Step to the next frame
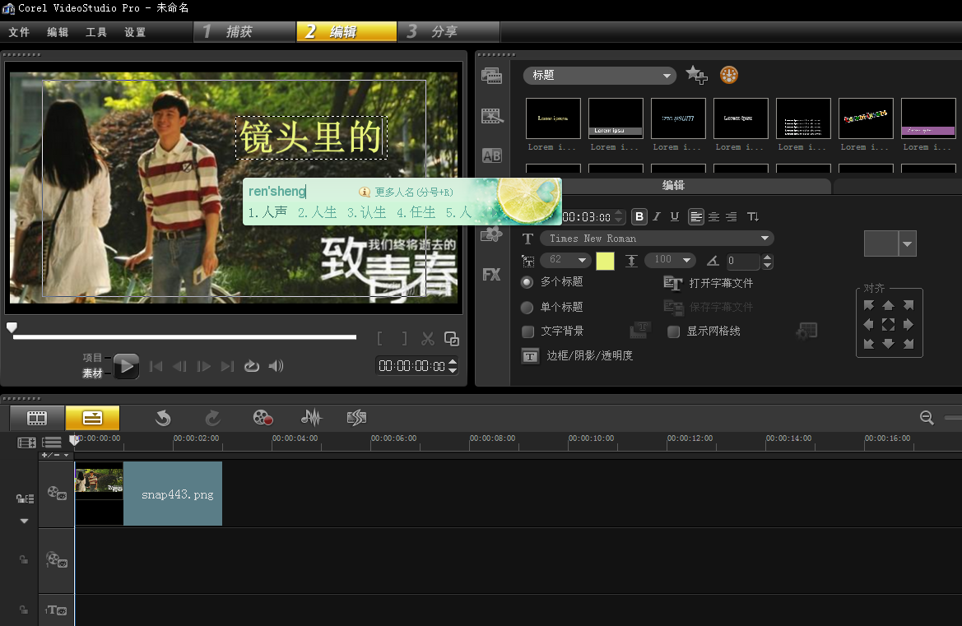Image resolution: width=962 pixels, height=626 pixels. tap(204, 366)
